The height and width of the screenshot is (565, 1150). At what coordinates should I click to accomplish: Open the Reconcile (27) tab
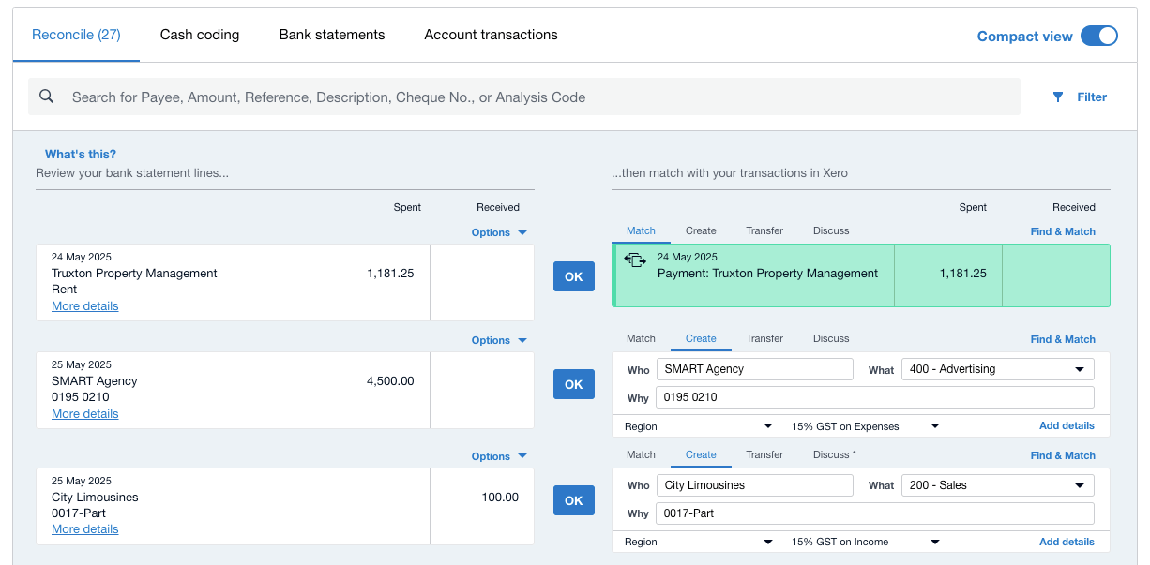pos(76,35)
